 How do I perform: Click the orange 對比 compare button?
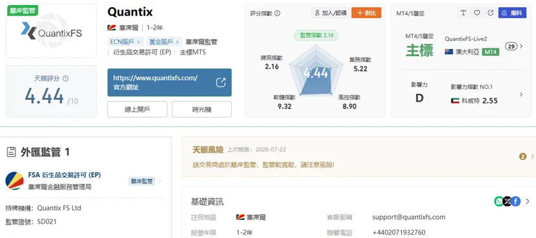point(366,13)
